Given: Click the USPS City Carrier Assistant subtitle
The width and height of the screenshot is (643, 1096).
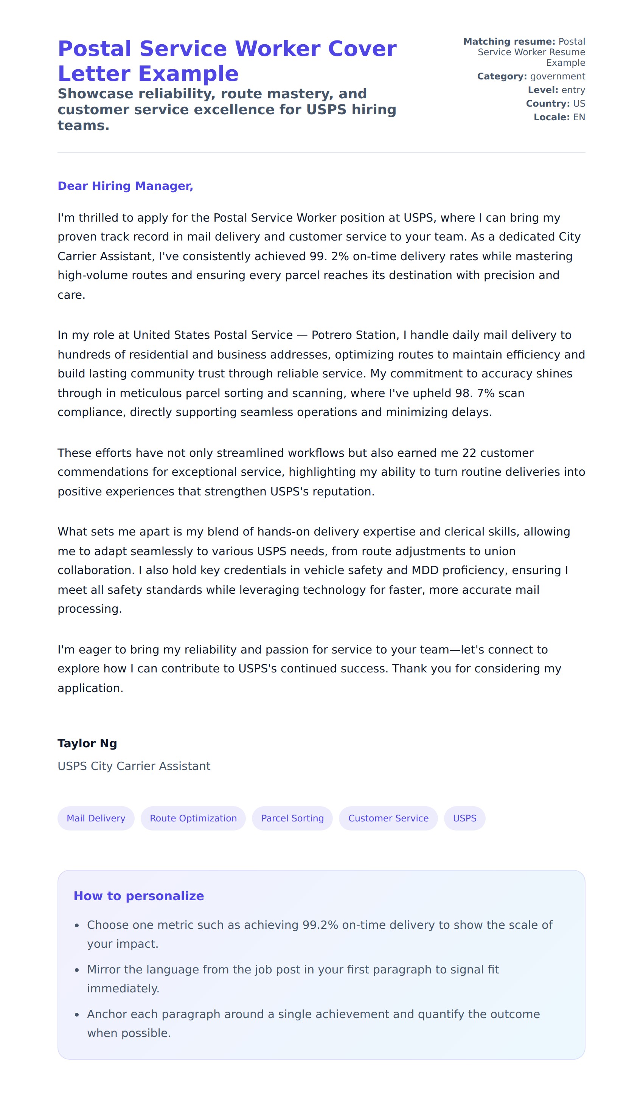Looking at the screenshot, I should (134, 766).
